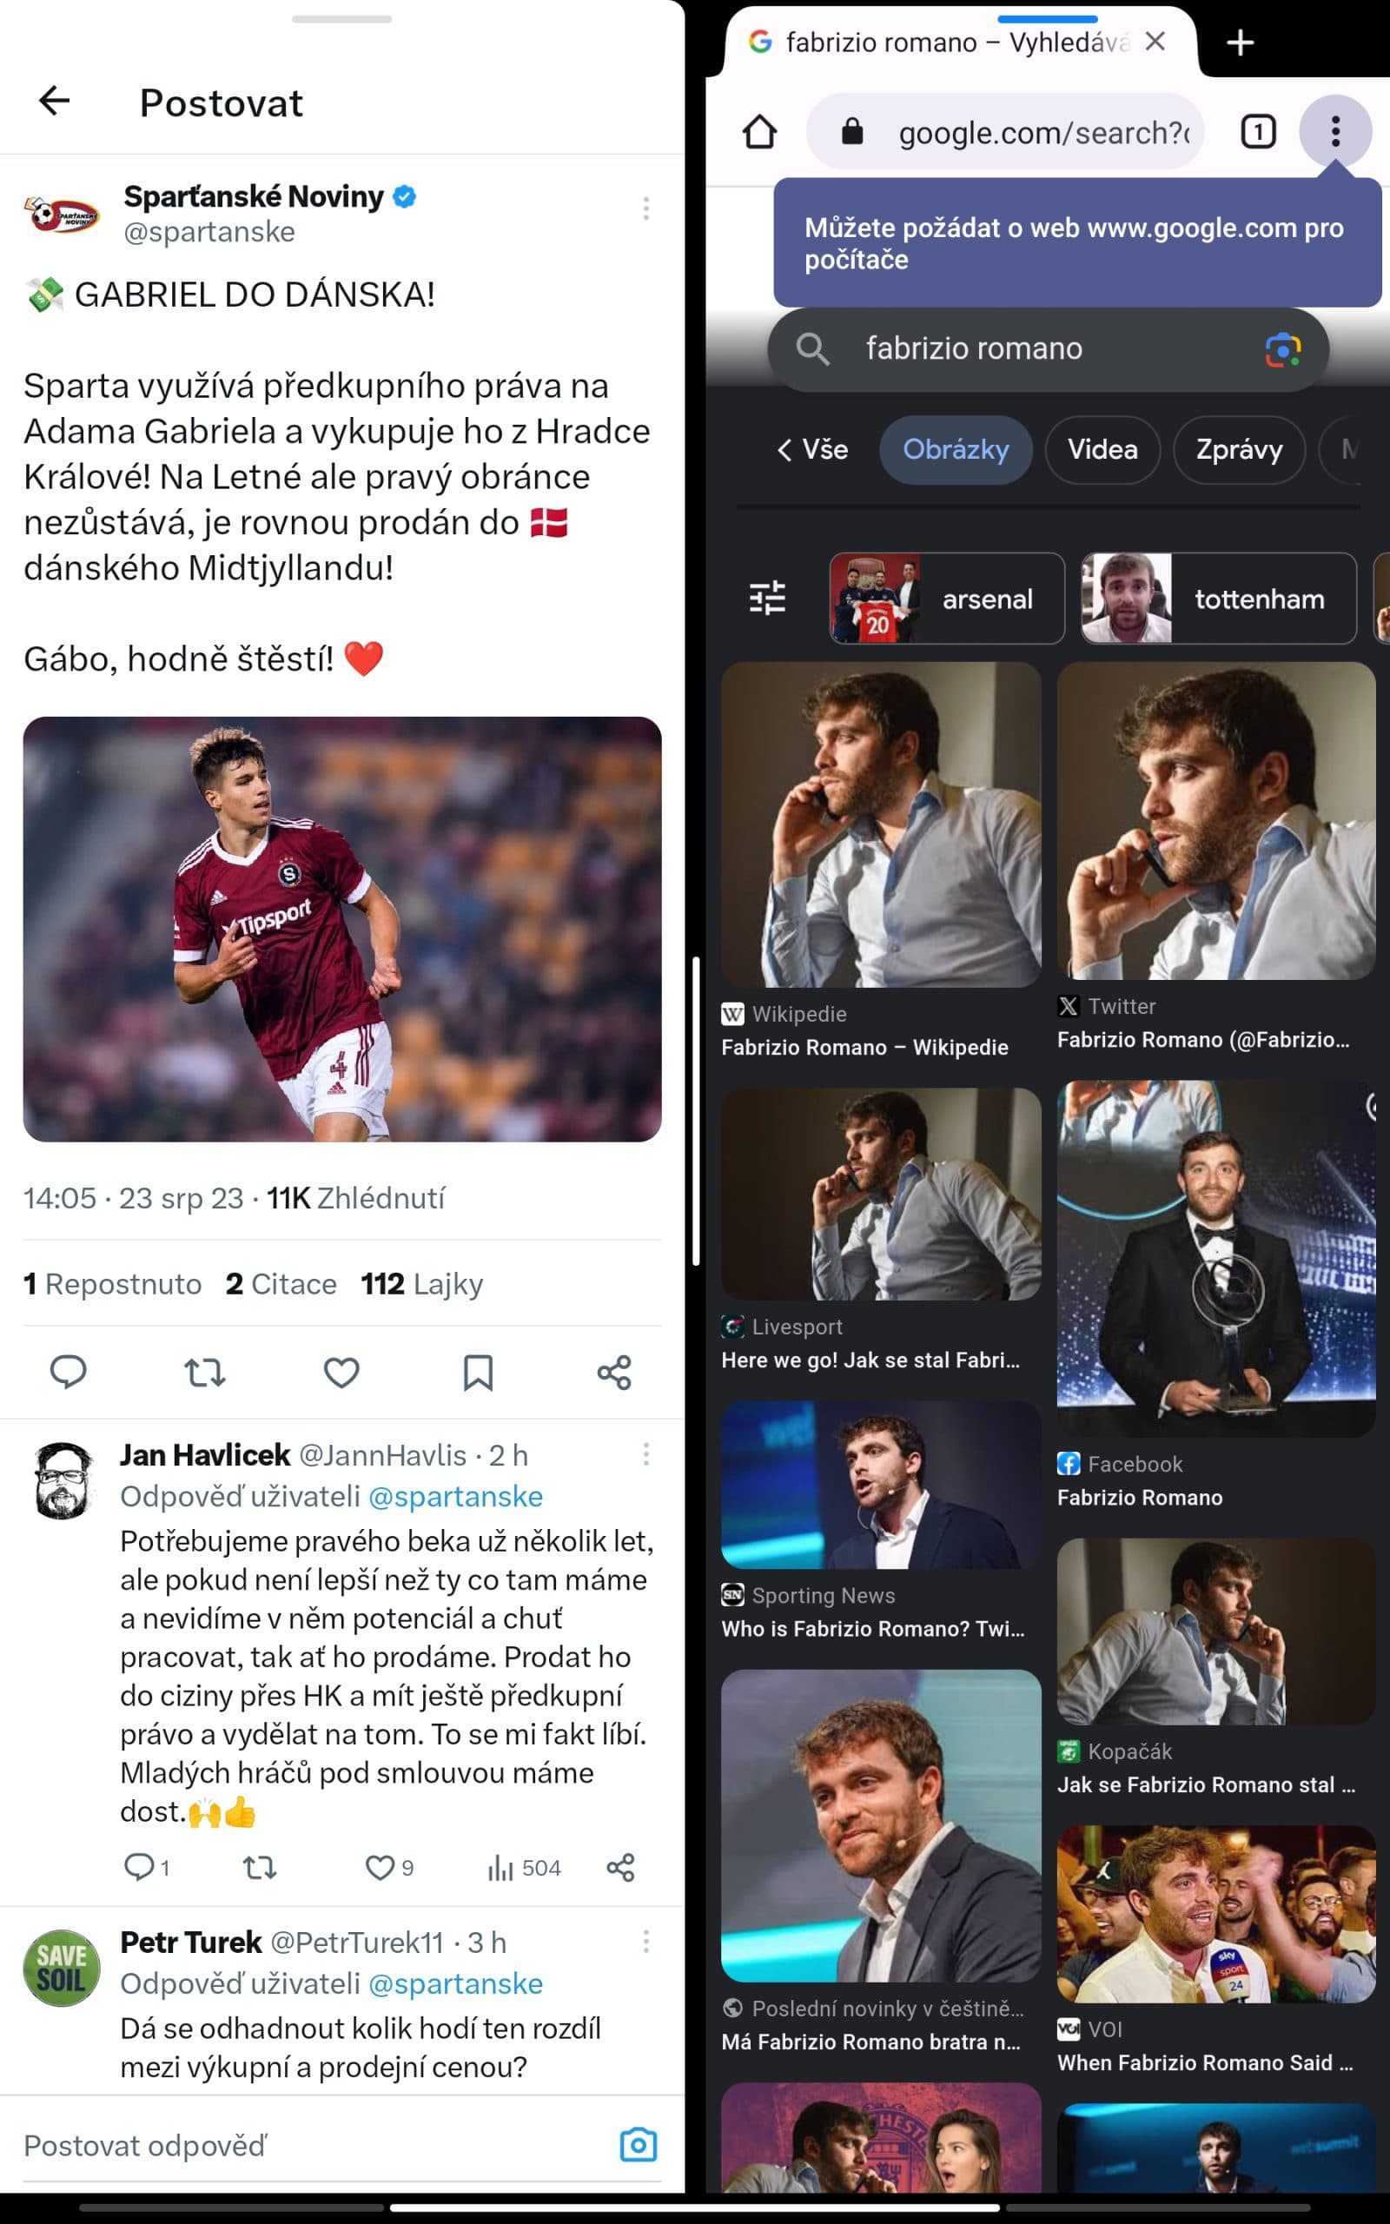
Task: Attach photo using camera icon in reply box
Action: click(x=638, y=2145)
